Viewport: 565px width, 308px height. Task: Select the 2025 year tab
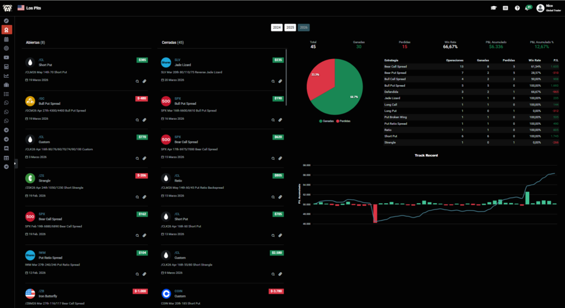point(290,28)
